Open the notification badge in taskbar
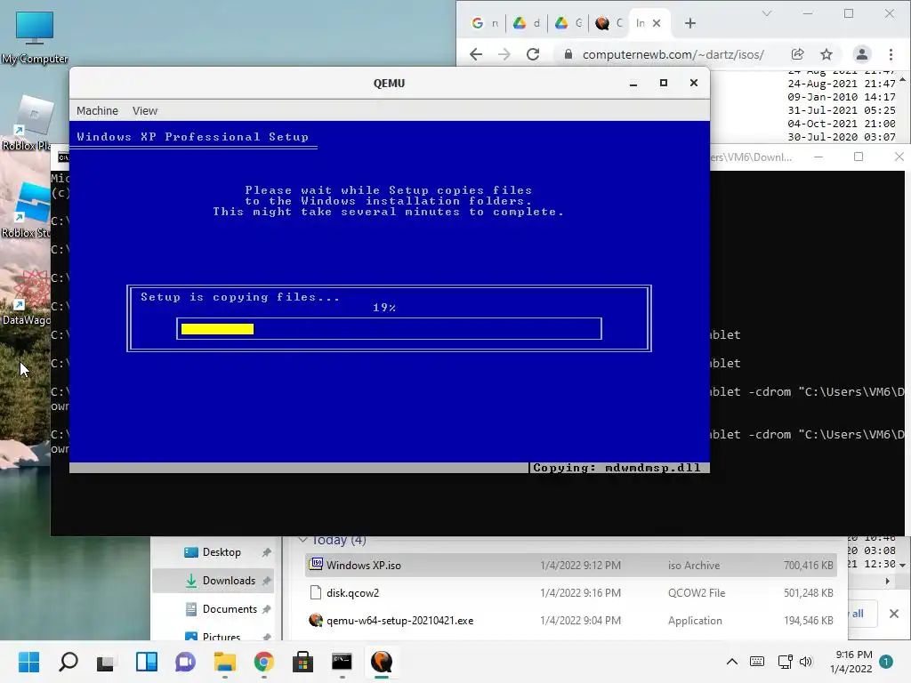Viewport: 911px width, 683px height. tap(886, 662)
